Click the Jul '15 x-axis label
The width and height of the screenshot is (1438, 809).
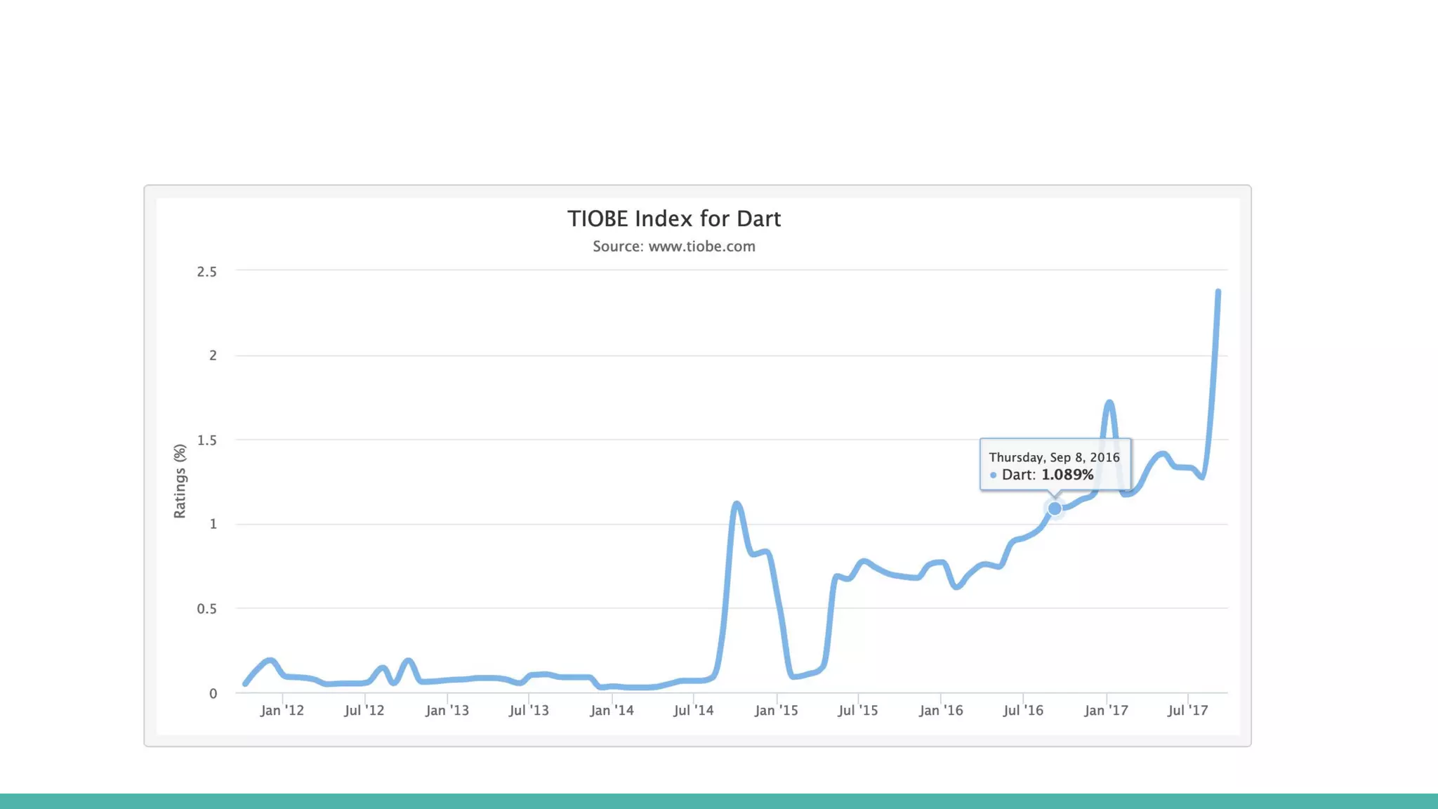pos(857,710)
